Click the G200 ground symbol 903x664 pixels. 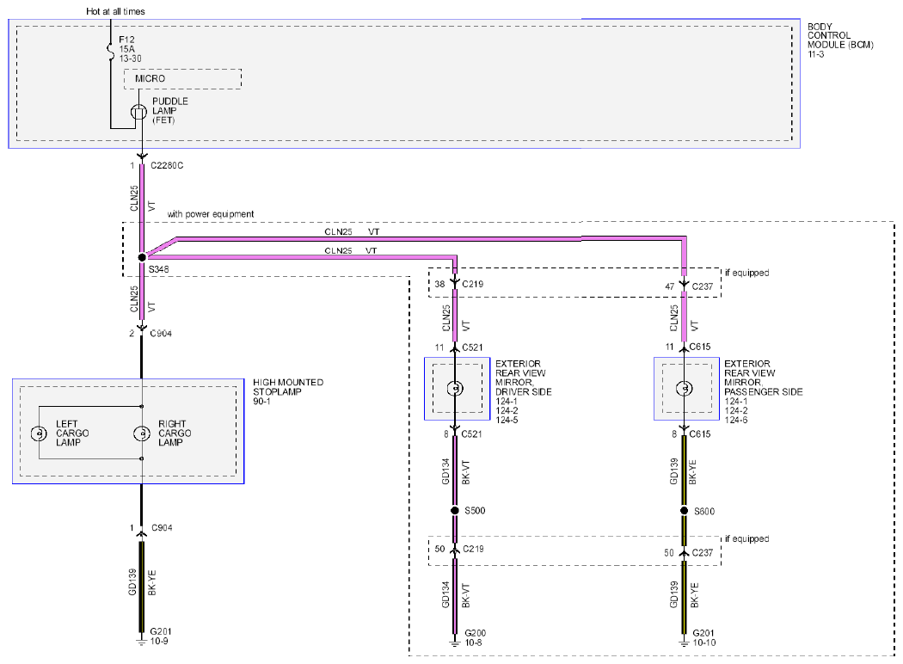pyautogui.click(x=454, y=642)
